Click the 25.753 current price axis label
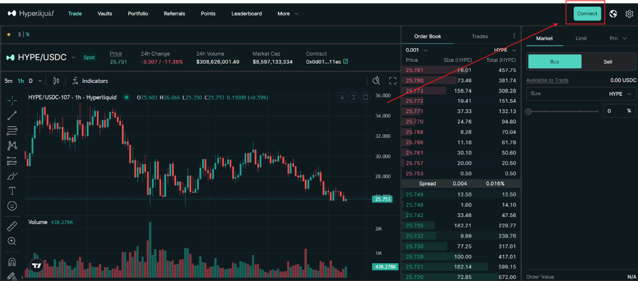Image resolution: width=638 pixels, height=281 pixels. [x=383, y=199]
